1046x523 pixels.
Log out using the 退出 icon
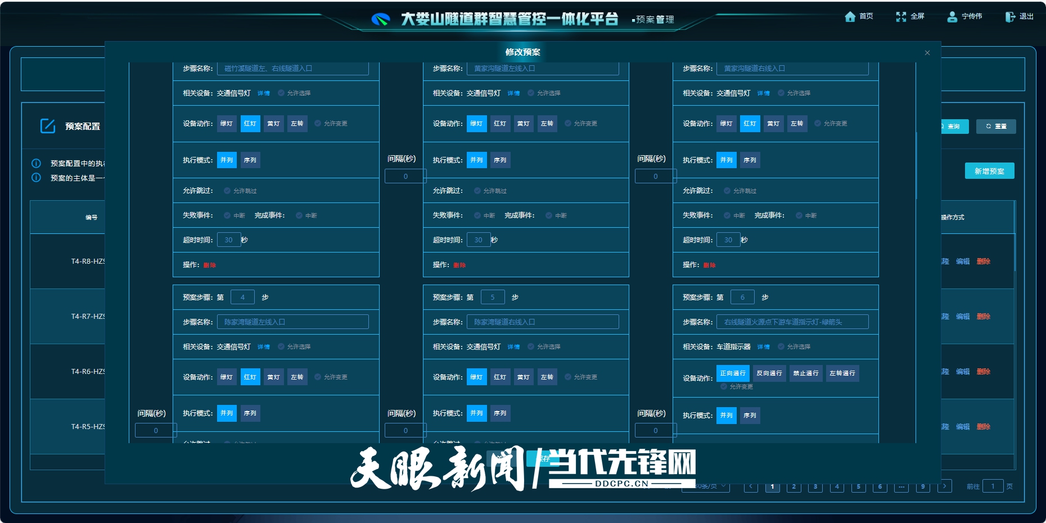click(x=1010, y=17)
